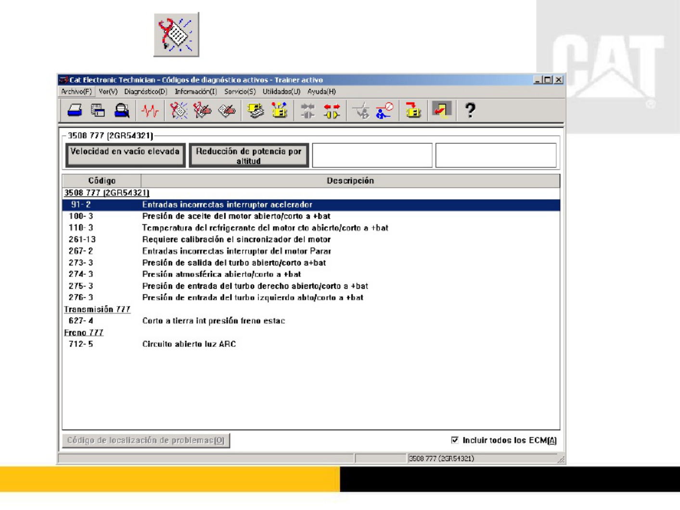Click the greyed data link toolbar icon

click(360, 111)
